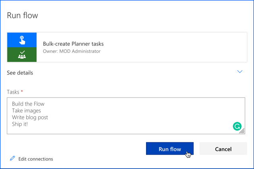Viewport: 254px width, 169px height.
Task: Click empty space inside Tasks text box
Action: click(138, 116)
